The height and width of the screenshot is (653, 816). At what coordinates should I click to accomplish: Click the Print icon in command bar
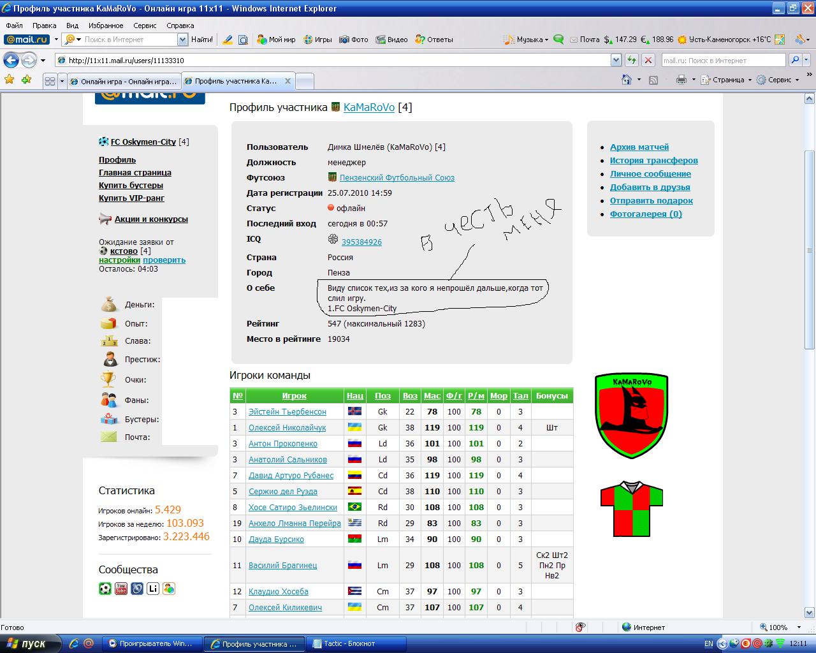681,80
